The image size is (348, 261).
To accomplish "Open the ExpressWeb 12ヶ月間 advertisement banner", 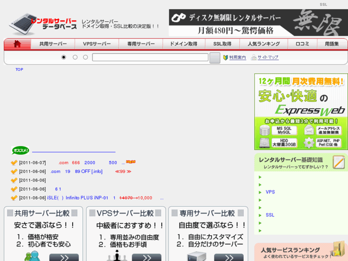I will coord(301,112).
